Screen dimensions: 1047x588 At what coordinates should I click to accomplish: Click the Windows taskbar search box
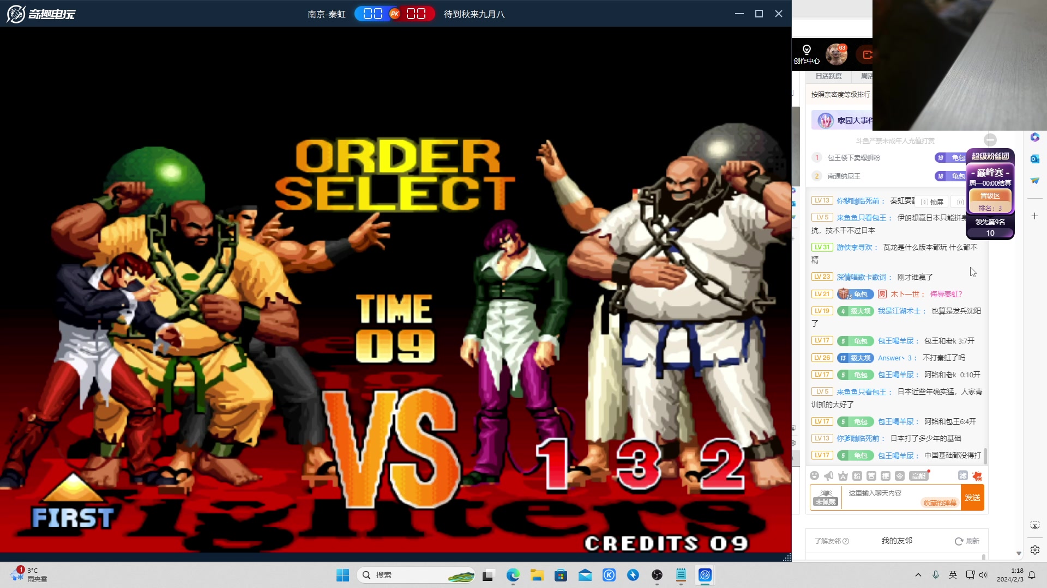point(416,575)
